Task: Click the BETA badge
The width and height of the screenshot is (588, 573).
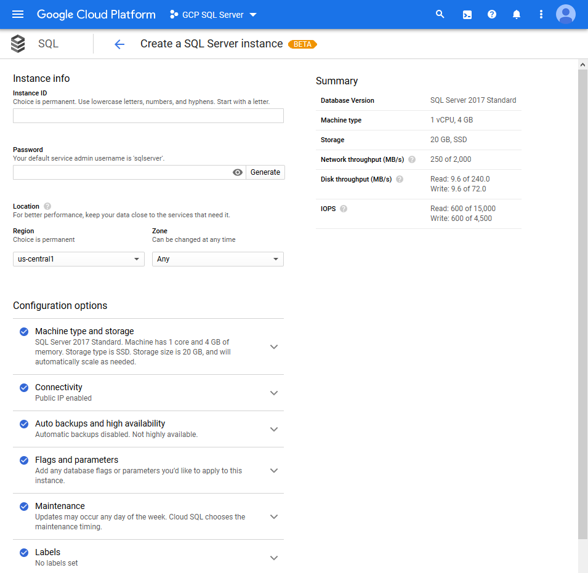Action: 302,44
